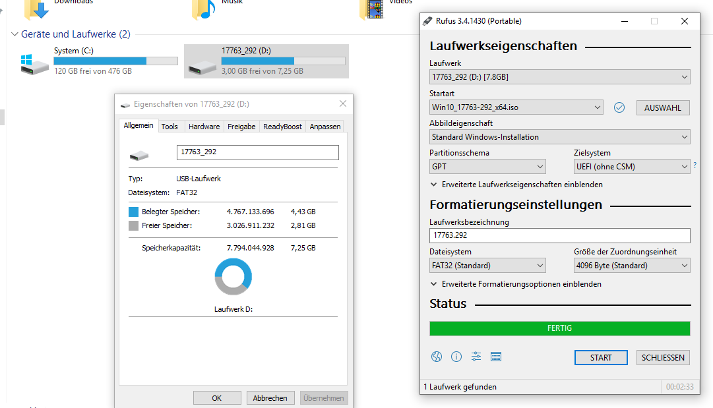713x408 pixels.
Task: Click the elapsed time 00:02:33
Action: tap(680, 387)
